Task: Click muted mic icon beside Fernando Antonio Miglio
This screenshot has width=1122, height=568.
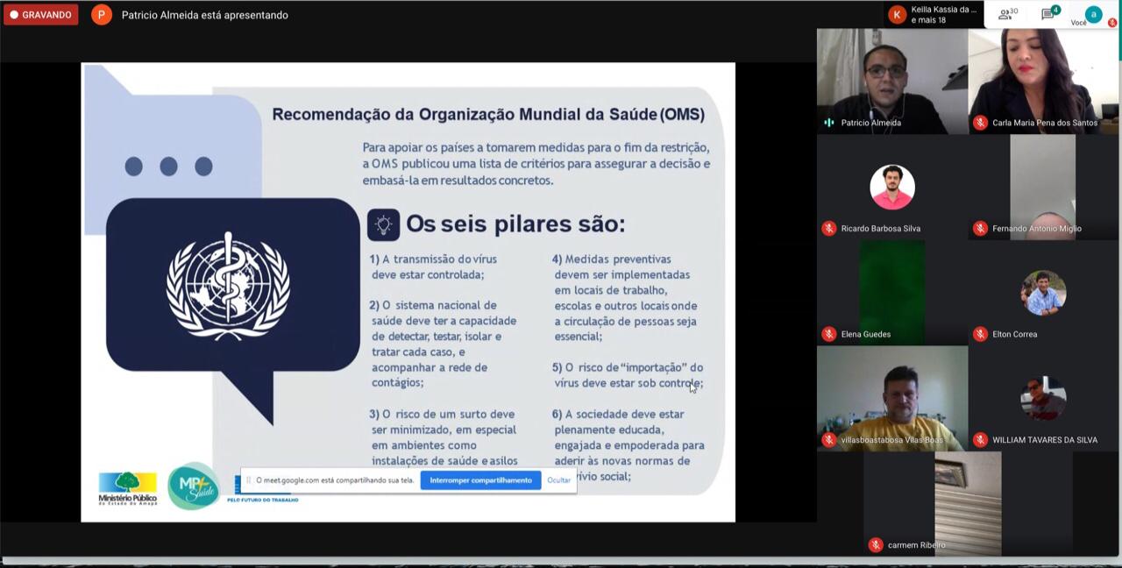Action: click(980, 229)
